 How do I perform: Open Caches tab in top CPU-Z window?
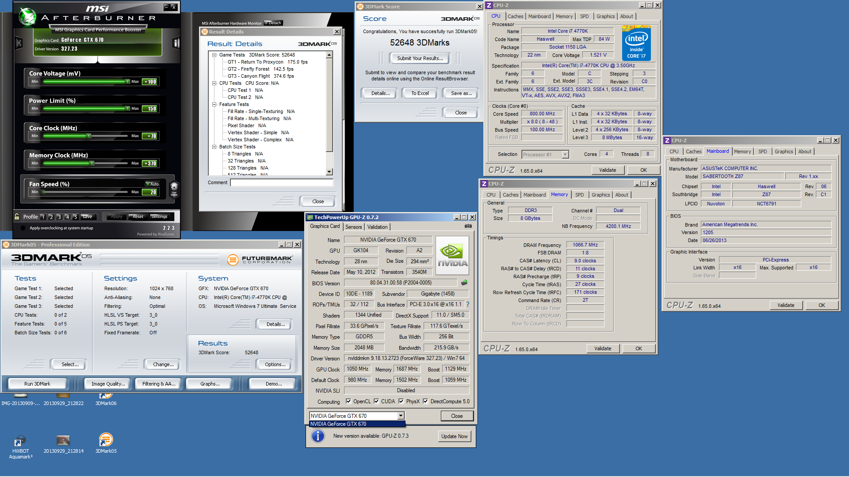pos(515,16)
